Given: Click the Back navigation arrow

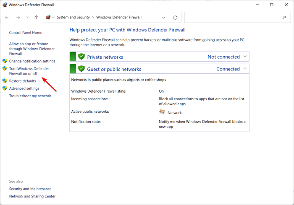Looking at the screenshot, I should coord(7,18).
